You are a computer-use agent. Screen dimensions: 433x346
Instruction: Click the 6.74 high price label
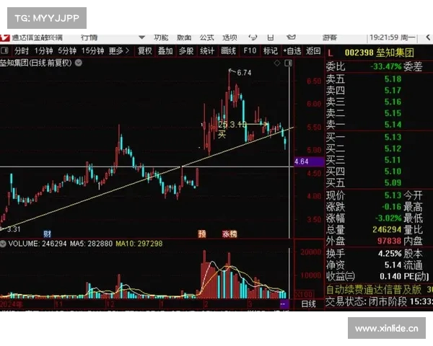tap(244, 73)
